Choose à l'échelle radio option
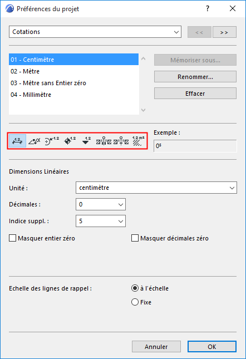246x359 pixels. point(135,288)
